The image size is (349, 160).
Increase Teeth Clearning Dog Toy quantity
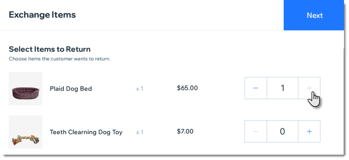point(309,132)
